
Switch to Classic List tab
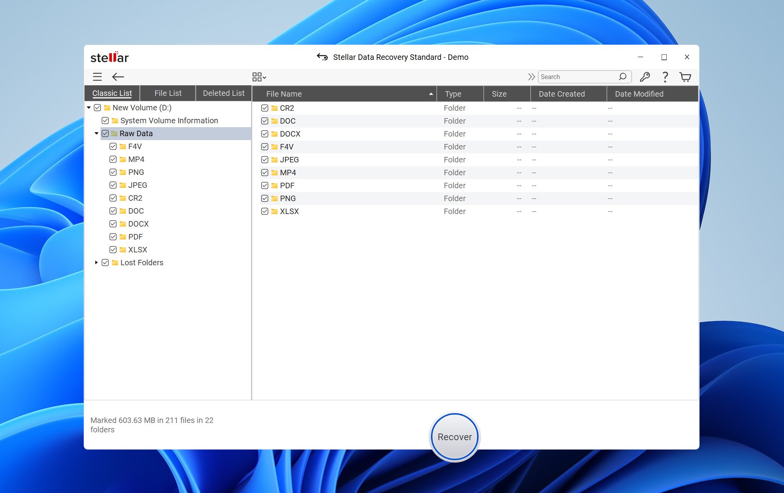coord(112,93)
